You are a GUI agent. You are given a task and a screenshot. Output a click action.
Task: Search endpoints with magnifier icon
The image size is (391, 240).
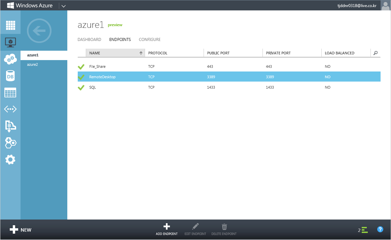coord(376,53)
